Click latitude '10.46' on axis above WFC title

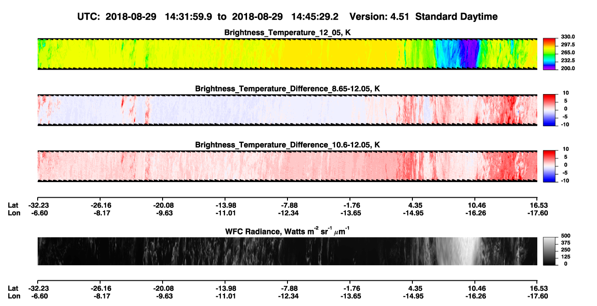[476, 205]
